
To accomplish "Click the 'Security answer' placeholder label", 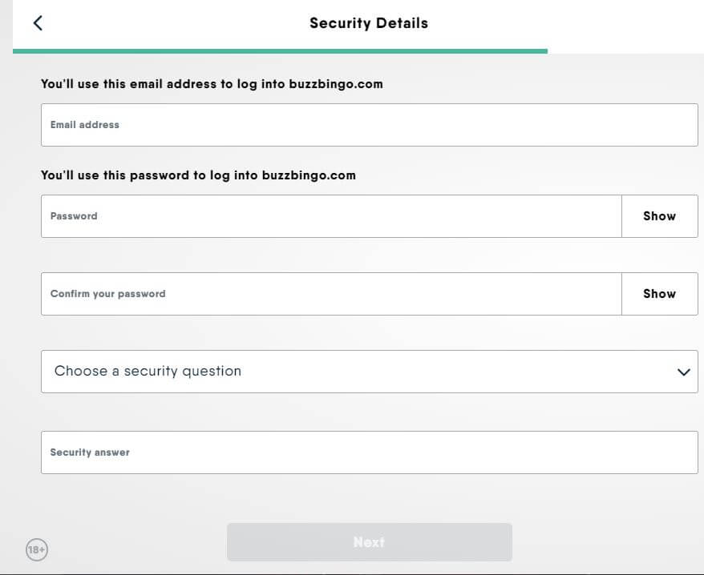I will pyautogui.click(x=90, y=452).
